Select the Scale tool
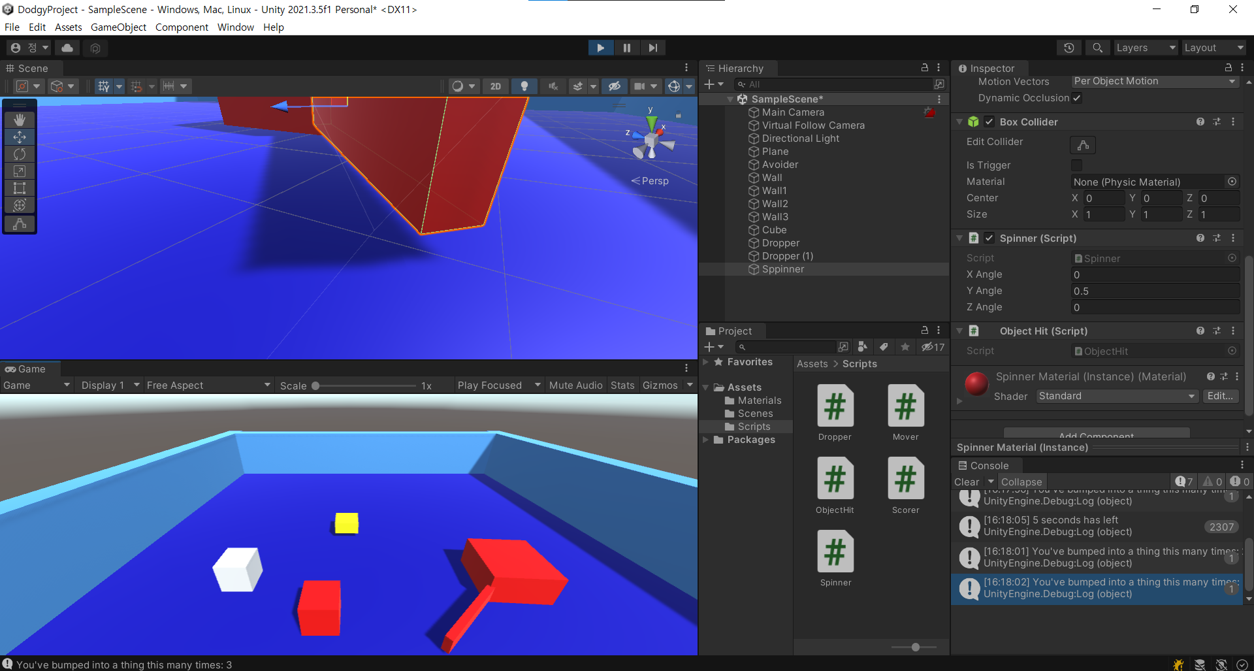This screenshot has height=671, width=1254. pyautogui.click(x=20, y=171)
